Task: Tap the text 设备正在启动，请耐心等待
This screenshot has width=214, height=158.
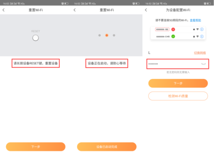Action: click(x=107, y=63)
